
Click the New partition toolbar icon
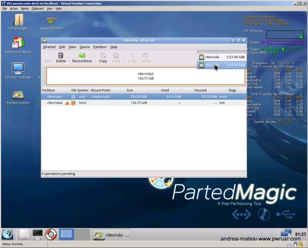[x=48, y=58]
